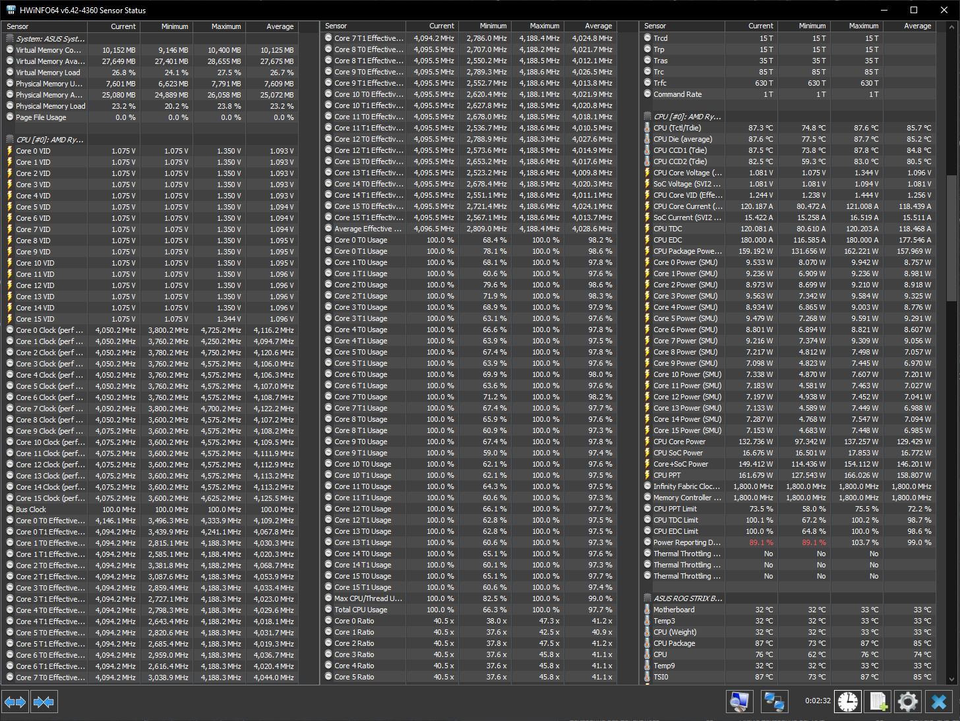Click lightning icon beside CPU TDC

(647, 229)
